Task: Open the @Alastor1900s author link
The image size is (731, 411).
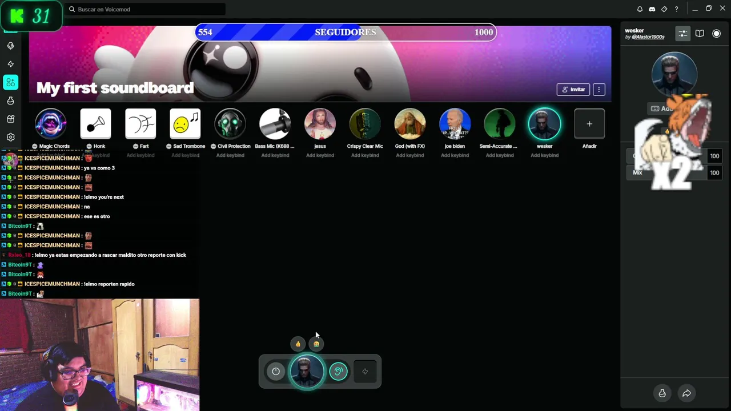Action: (x=648, y=37)
